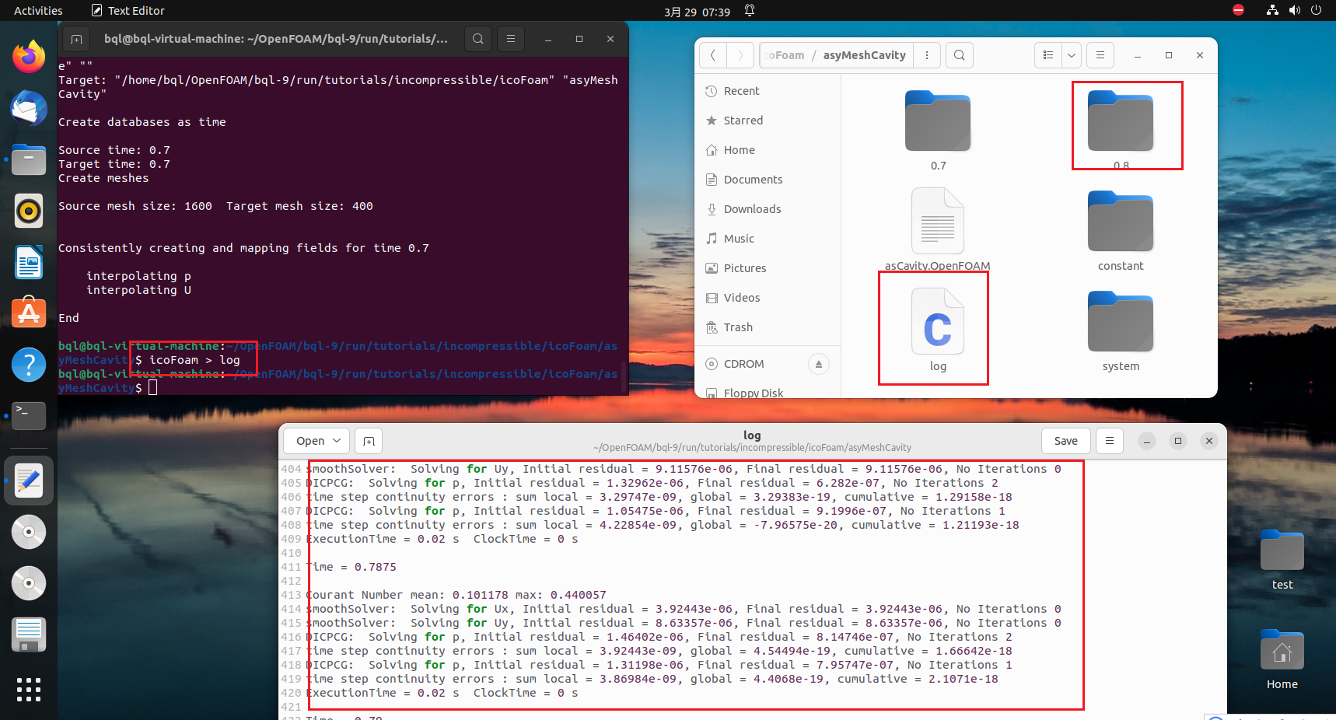The width and height of the screenshot is (1336, 720).
Task: Click the Text Editor dock icon
Action: click(29, 481)
